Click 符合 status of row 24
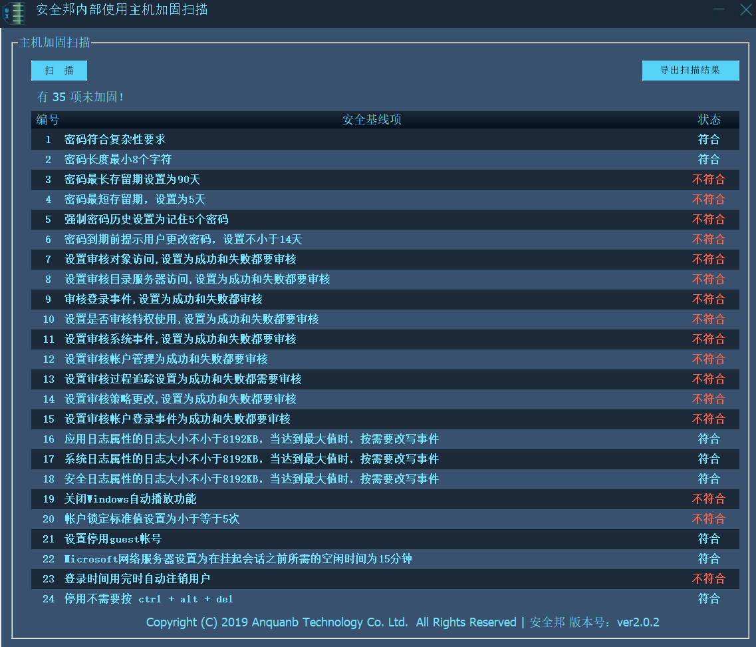Screen dimensions: 756x647 pyautogui.click(x=709, y=598)
